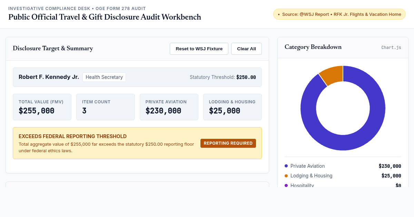The width and height of the screenshot is (414, 217).
Task: Click the Exceeds Federal Reporting Threshold alert title
Action: (72, 136)
